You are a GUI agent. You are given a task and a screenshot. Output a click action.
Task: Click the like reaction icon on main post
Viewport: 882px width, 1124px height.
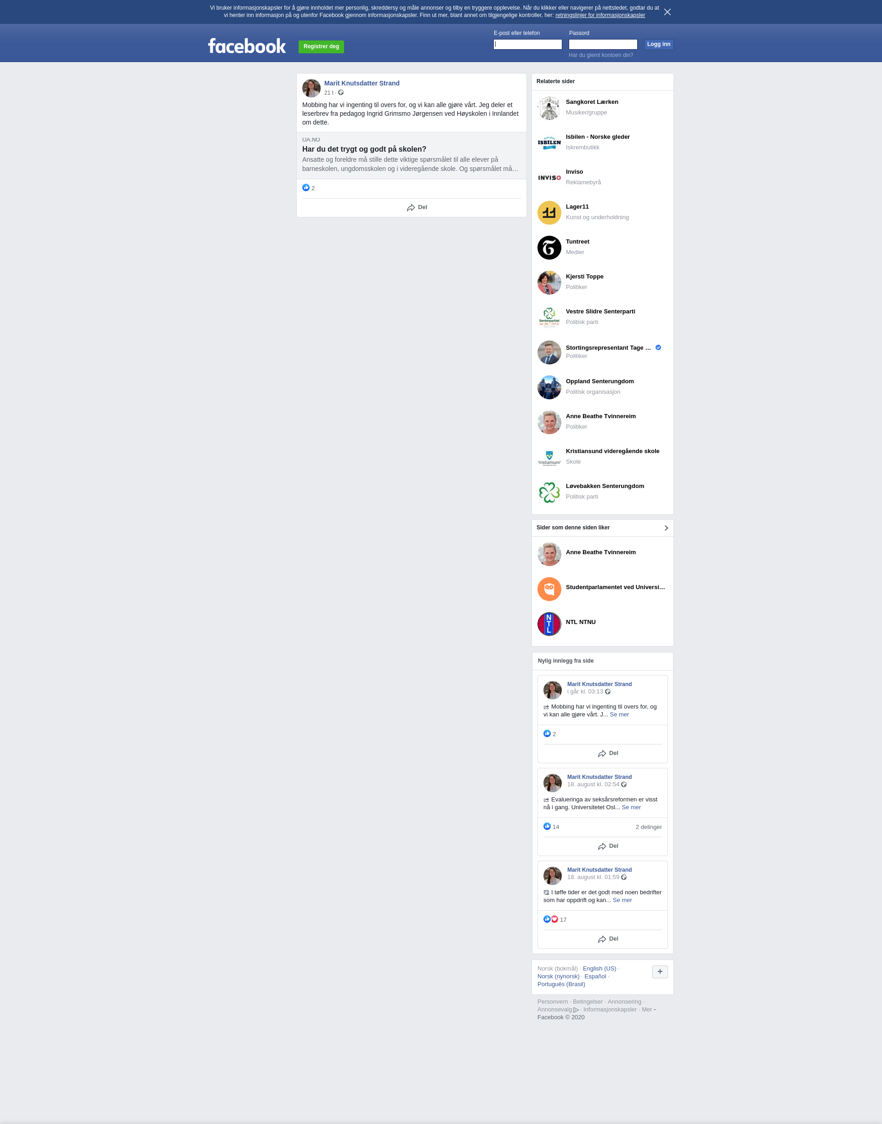[x=305, y=187]
